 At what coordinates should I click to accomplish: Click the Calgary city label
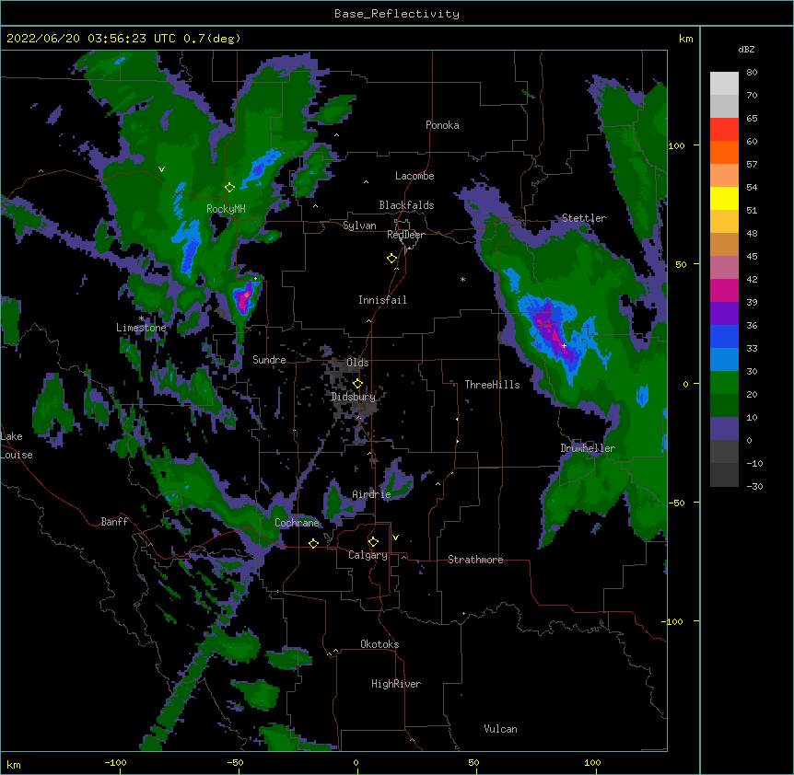(x=368, y=555)
